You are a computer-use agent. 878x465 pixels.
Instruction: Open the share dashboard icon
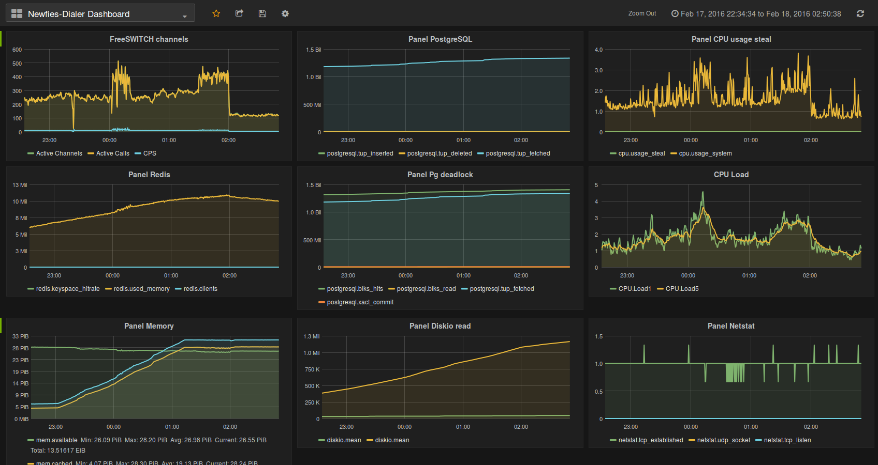coord(239,13)
